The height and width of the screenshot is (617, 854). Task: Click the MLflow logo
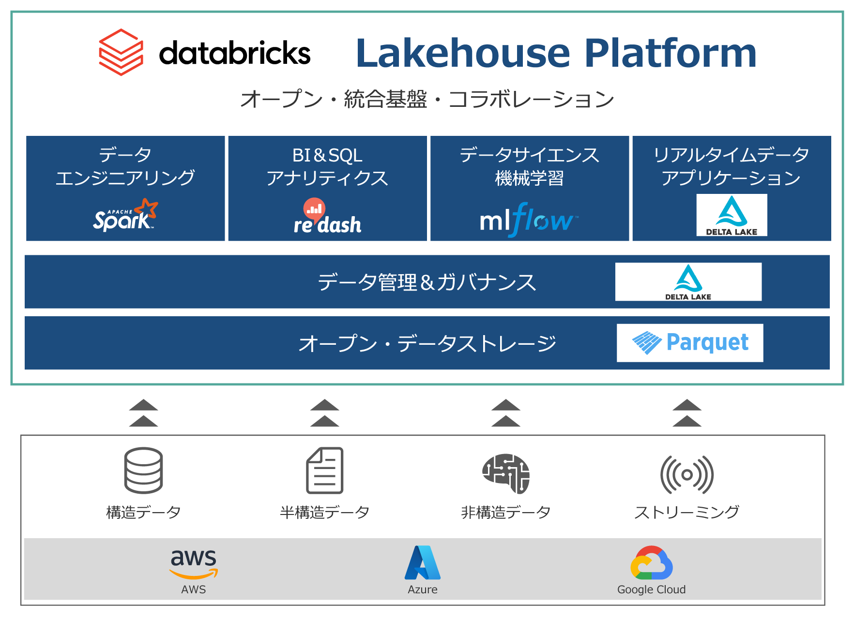pyautogui.click(x=529, y=220)
